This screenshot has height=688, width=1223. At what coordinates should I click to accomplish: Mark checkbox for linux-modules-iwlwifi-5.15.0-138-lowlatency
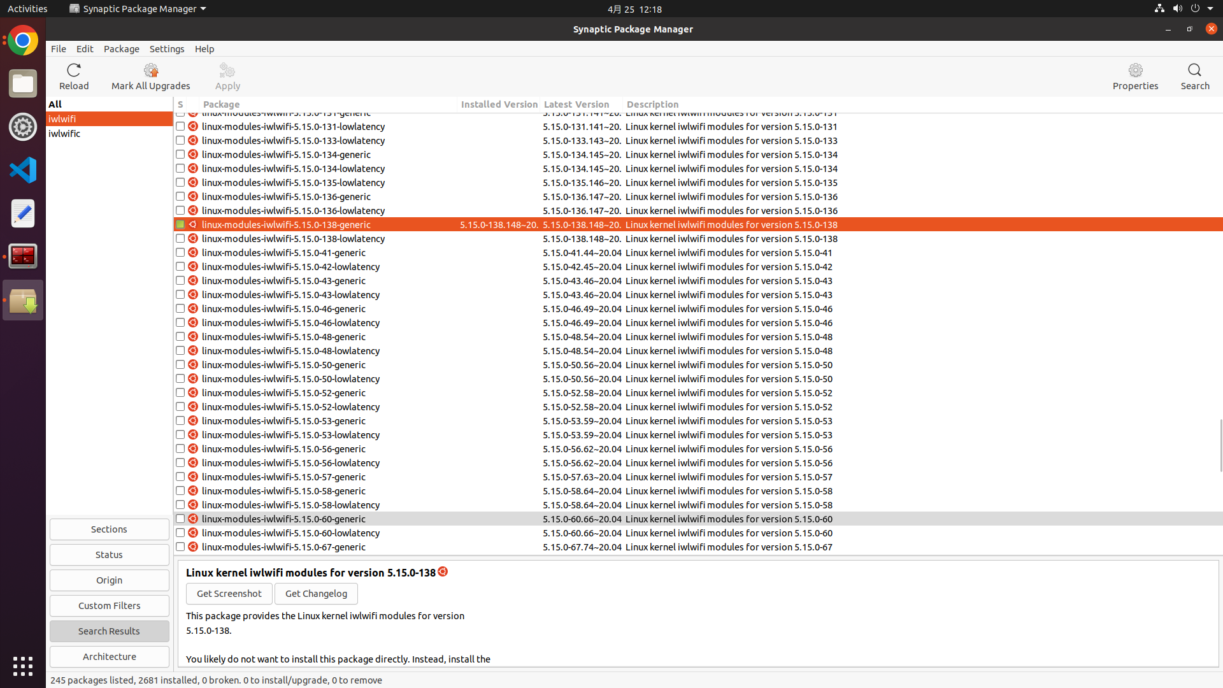pyautogui.click(x=180, y=239)
